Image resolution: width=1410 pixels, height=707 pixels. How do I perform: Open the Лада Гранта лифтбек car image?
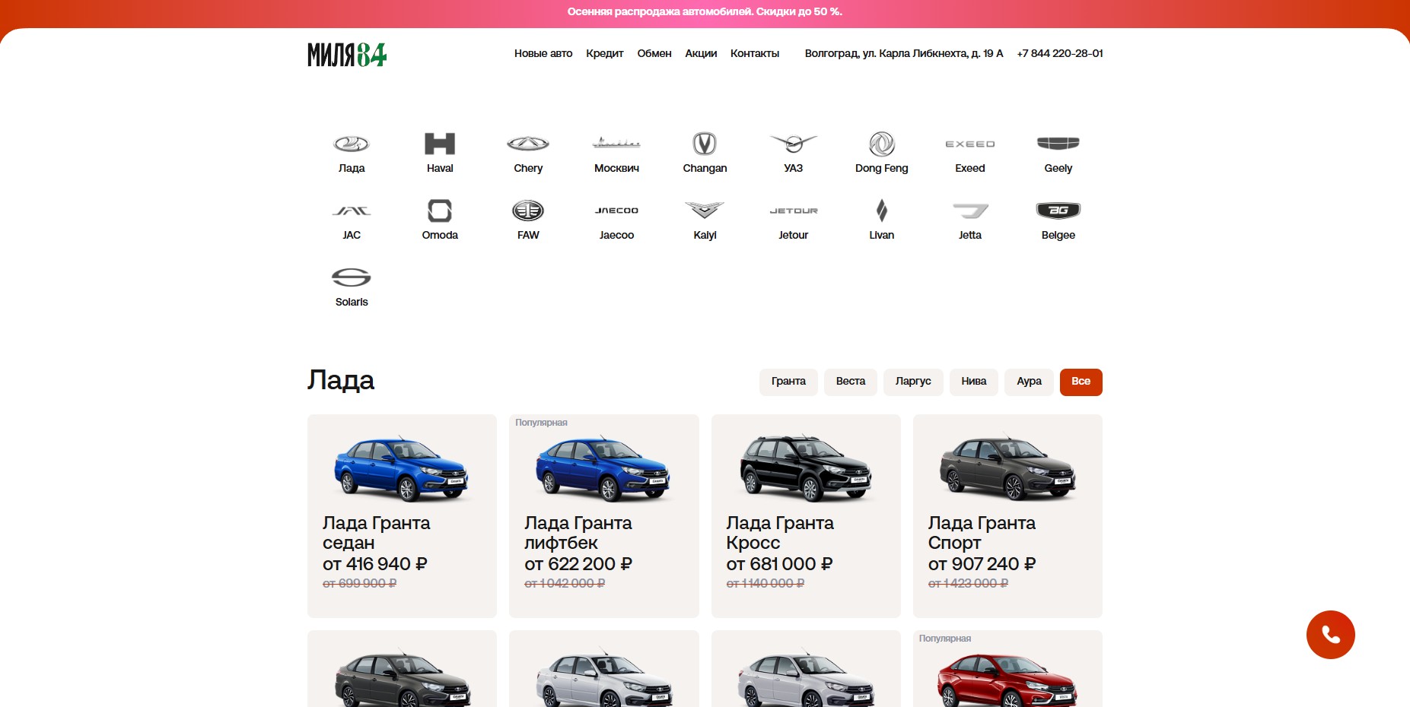point(603,468)
